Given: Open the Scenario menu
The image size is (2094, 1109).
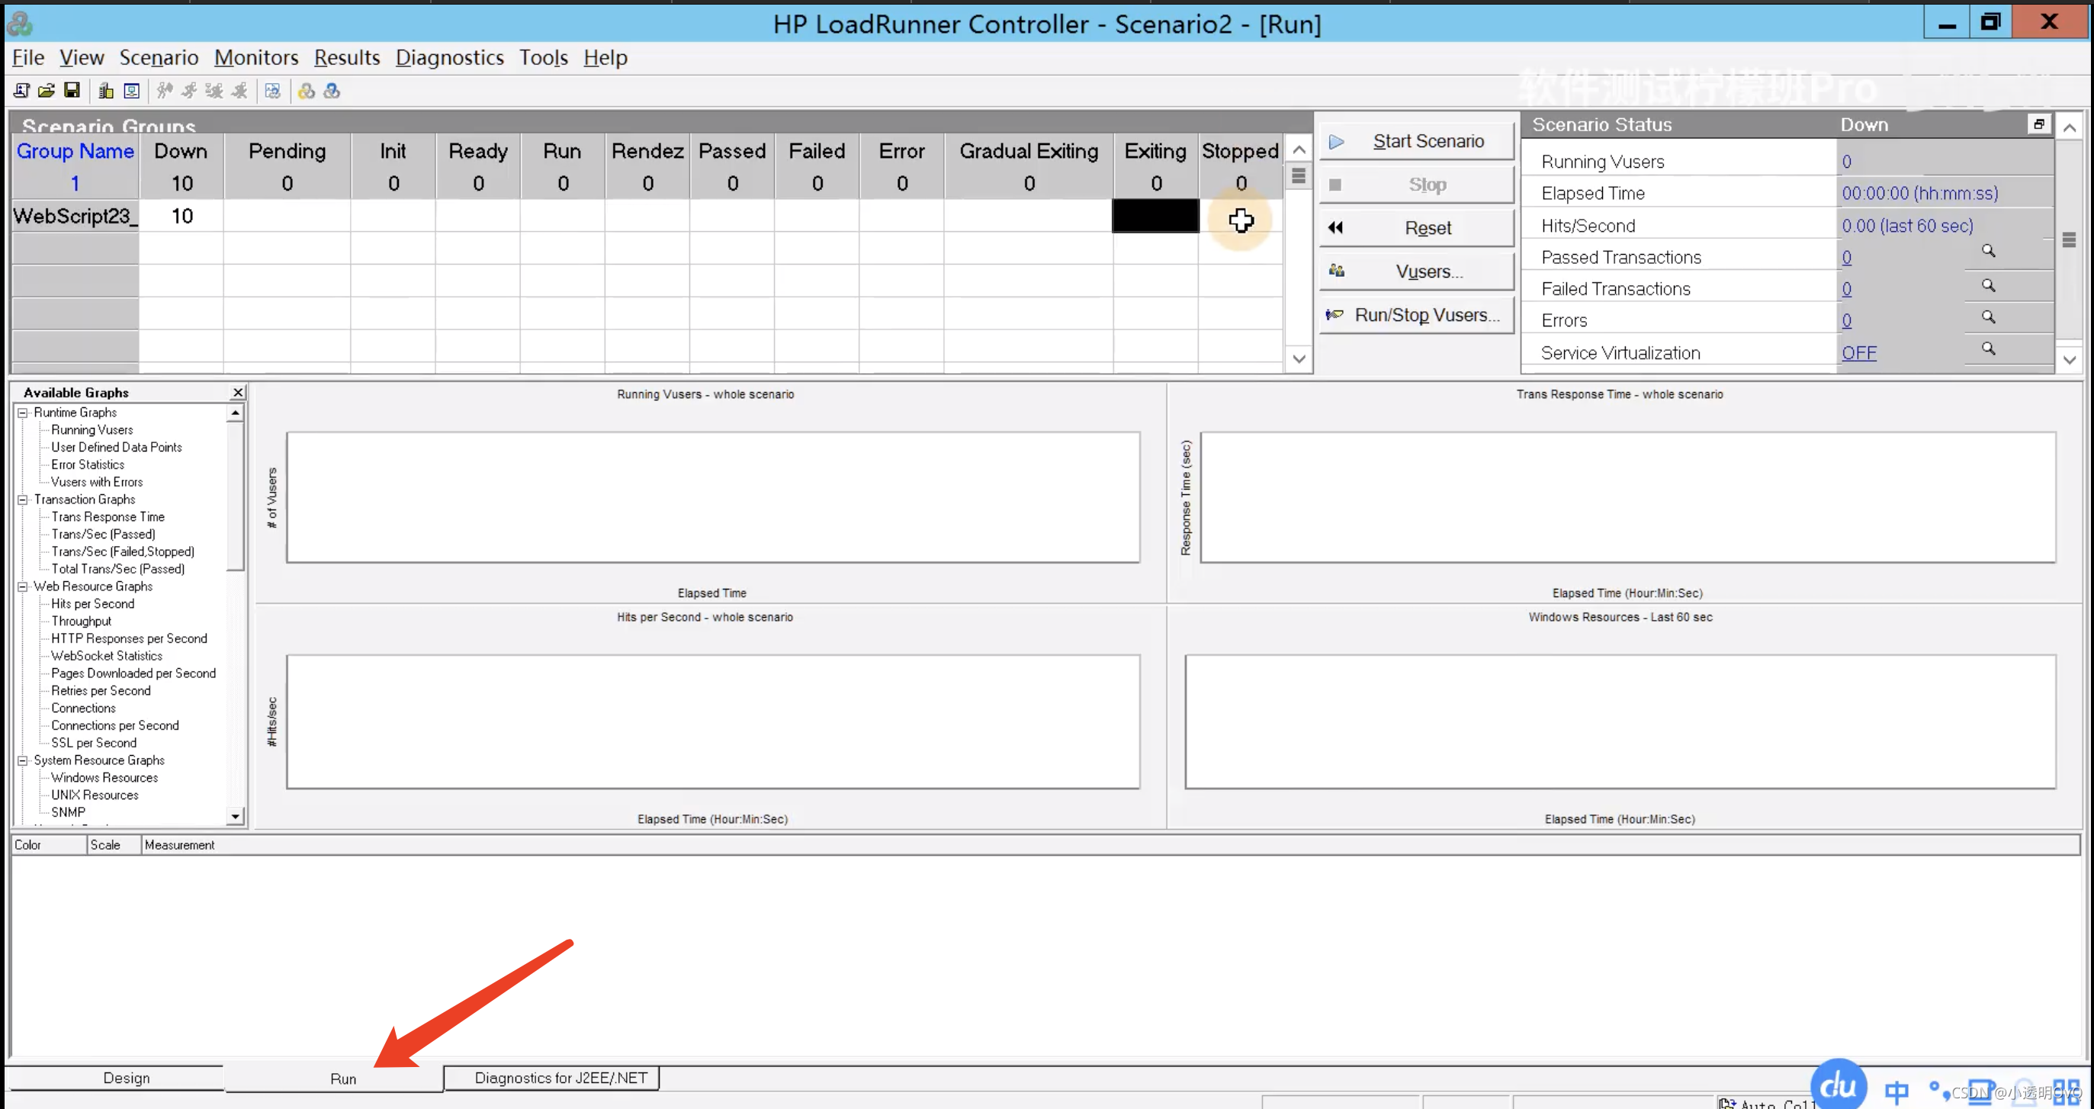Looking at the screenshot, I should pyautogui.click(x=159, y=58).
